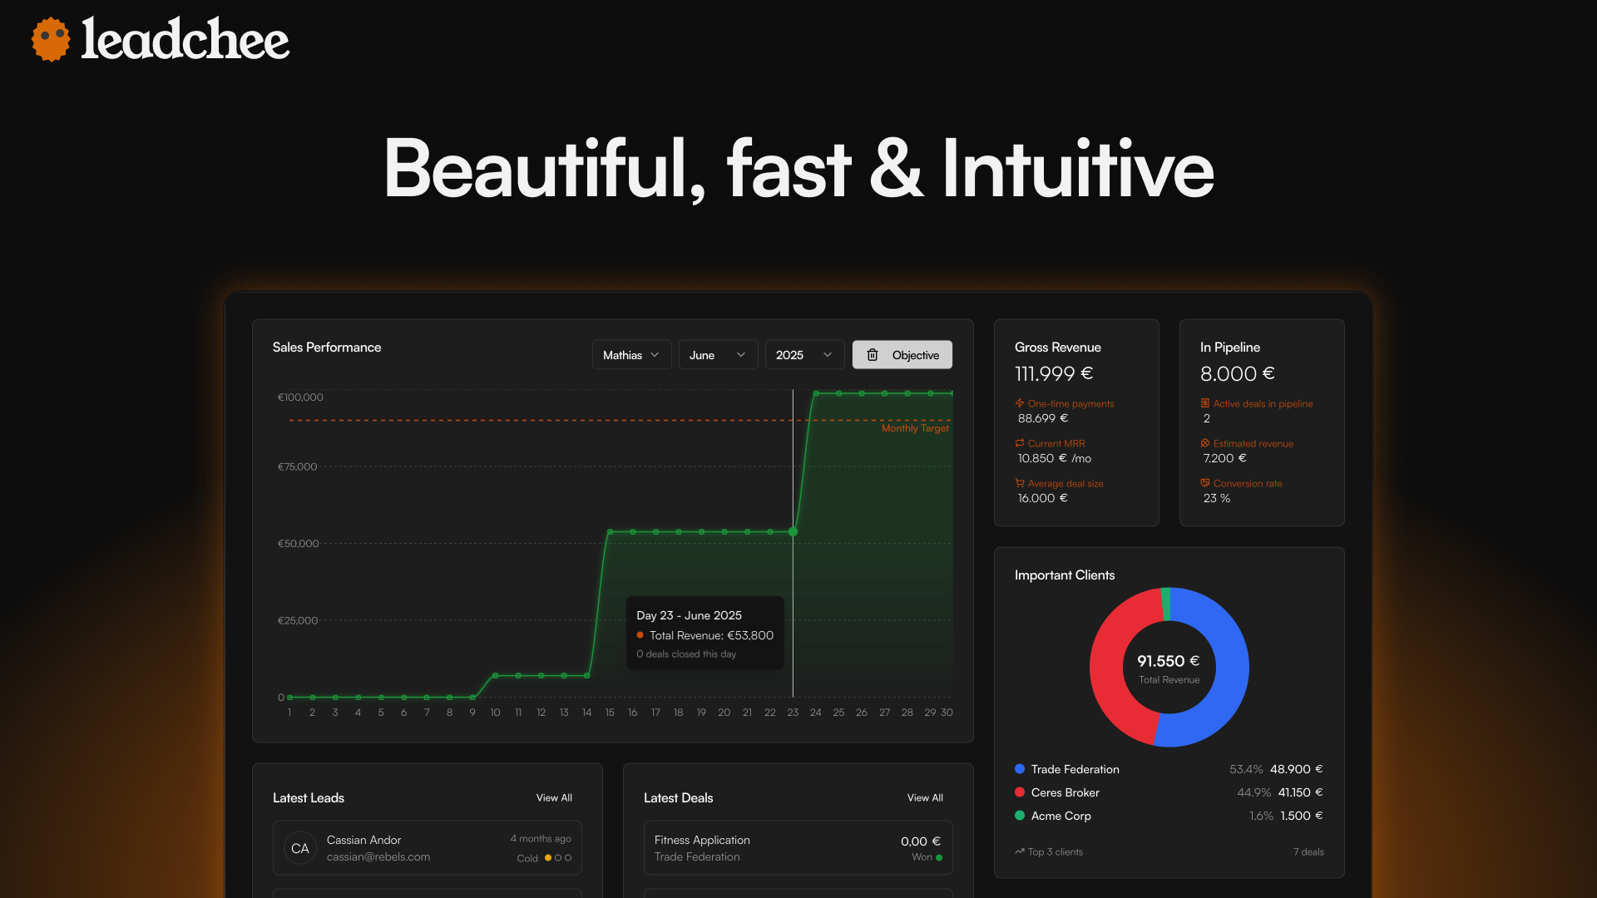Click the Average deal size cart icon
1597x898 pixels.
coord(1020,483)
